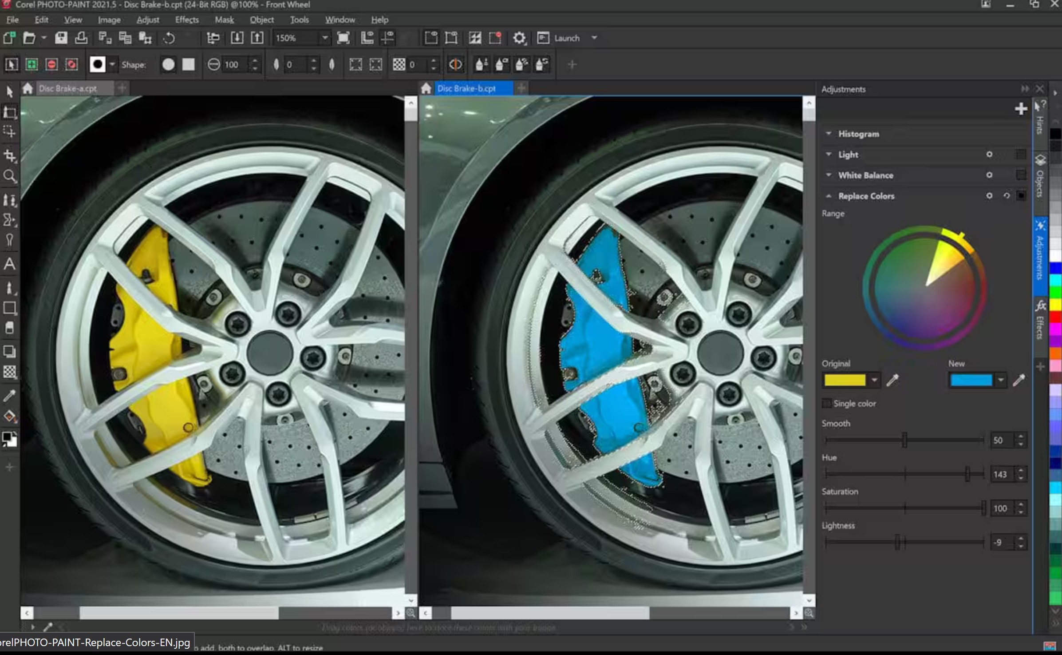Select the Eraser tool in toolbox
Screen dimensions: 1062x655
[9, 328]
